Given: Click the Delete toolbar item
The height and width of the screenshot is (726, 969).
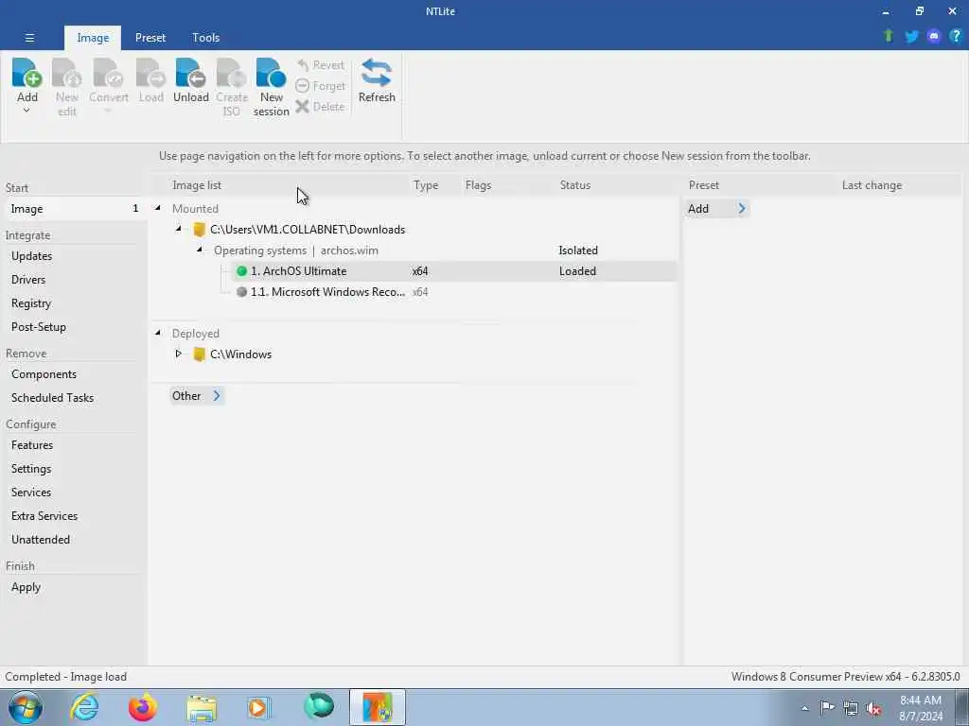Looking at the screenshot, I should click(320, 106).
